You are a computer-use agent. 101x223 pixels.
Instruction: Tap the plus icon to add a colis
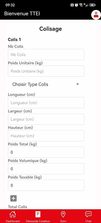tap(13, 198)
